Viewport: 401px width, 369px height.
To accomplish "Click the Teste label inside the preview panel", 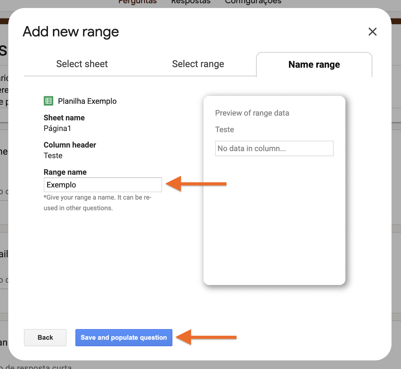I will click(224, 129).
